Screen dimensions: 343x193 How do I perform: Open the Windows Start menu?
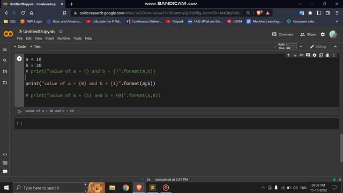6,188
